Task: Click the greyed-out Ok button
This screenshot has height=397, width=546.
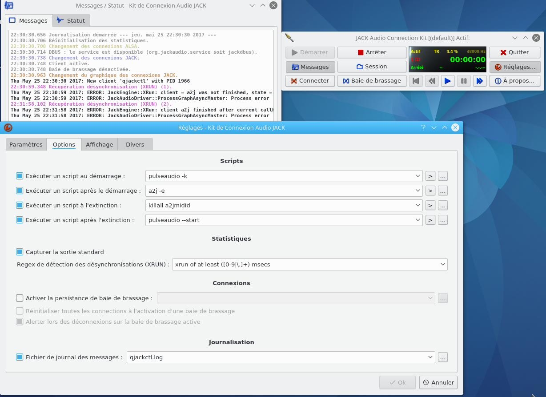Action: (x=397, y=382)
